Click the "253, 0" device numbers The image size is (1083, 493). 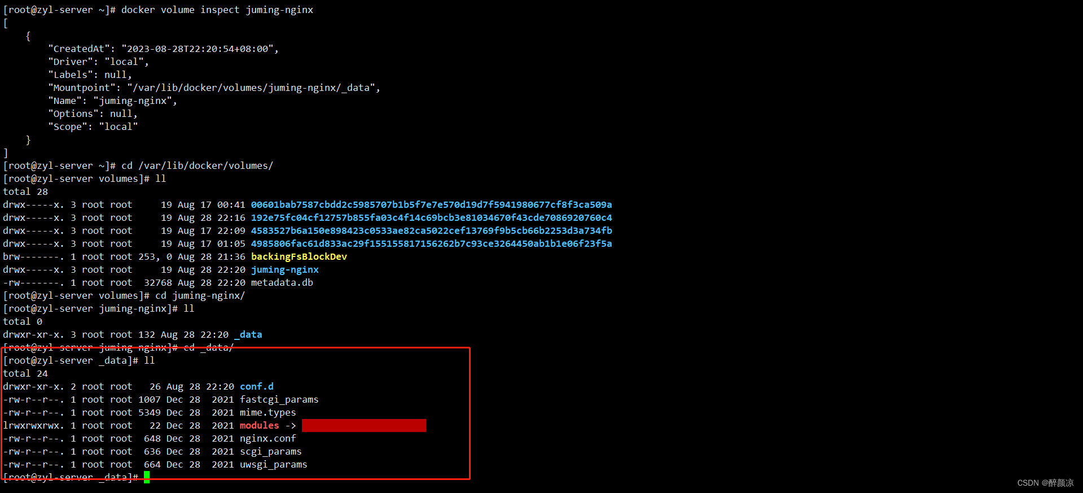point(155,256)
